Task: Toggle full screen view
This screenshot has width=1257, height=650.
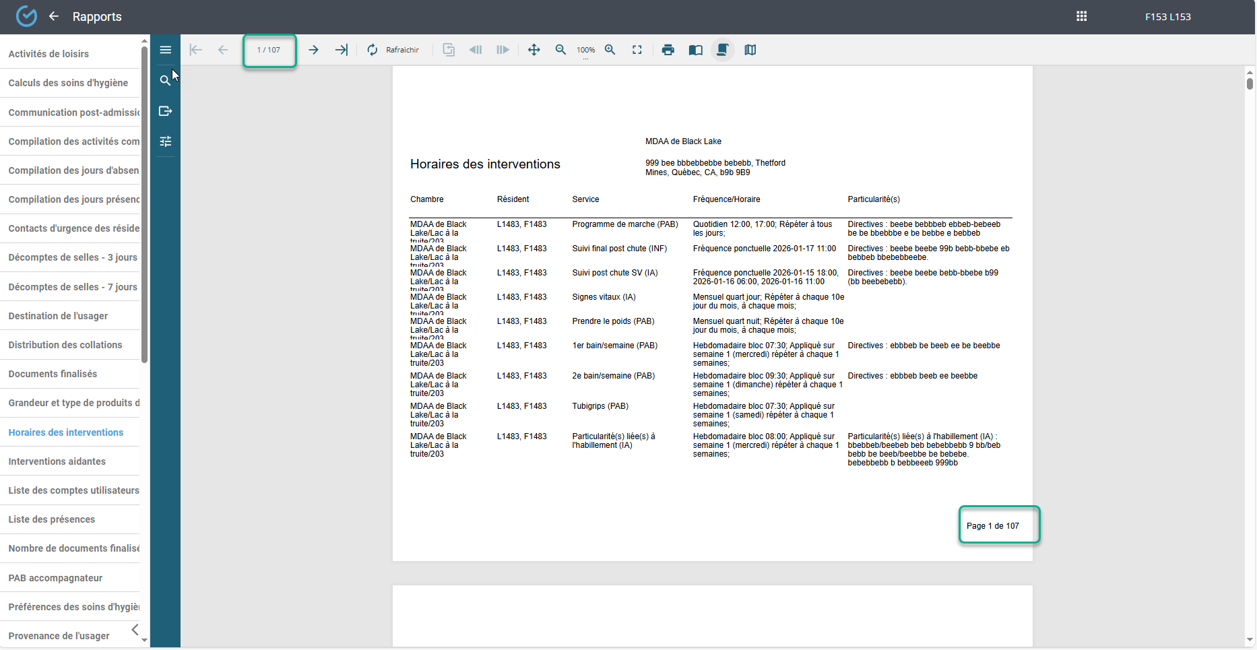Action: (x=637, y=50)
